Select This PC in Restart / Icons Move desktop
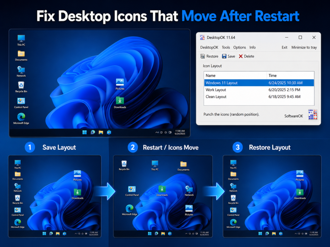 [x=155, y=166]
